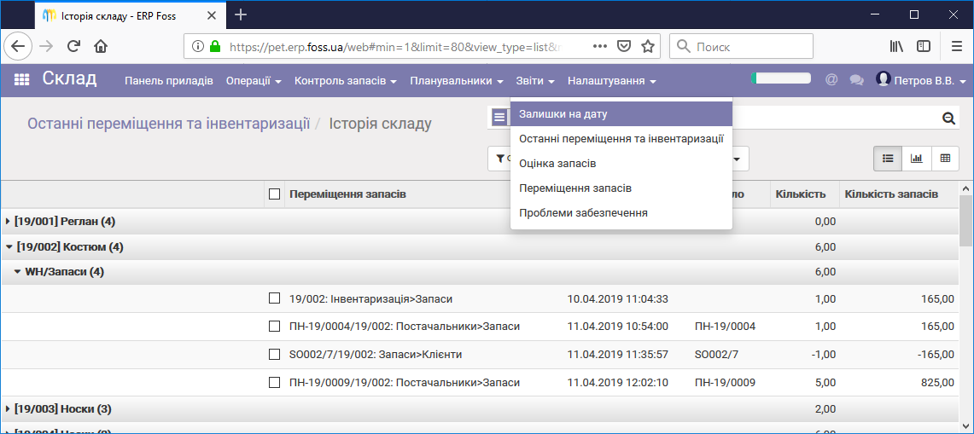Click the vertical scrollbar thumb
This screenshot has height=434, width=974.
pyautogui.click(x=966, y=221)
